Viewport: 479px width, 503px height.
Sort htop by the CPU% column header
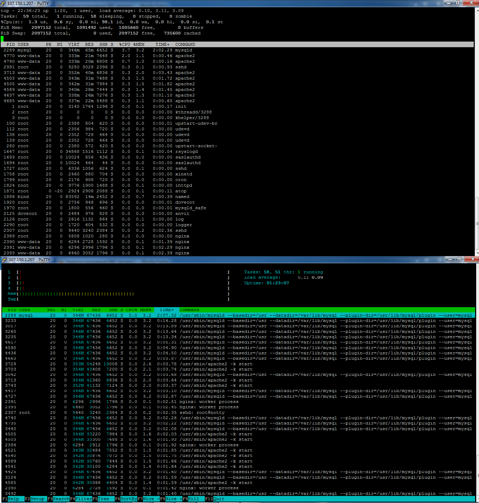pos(132,310)
